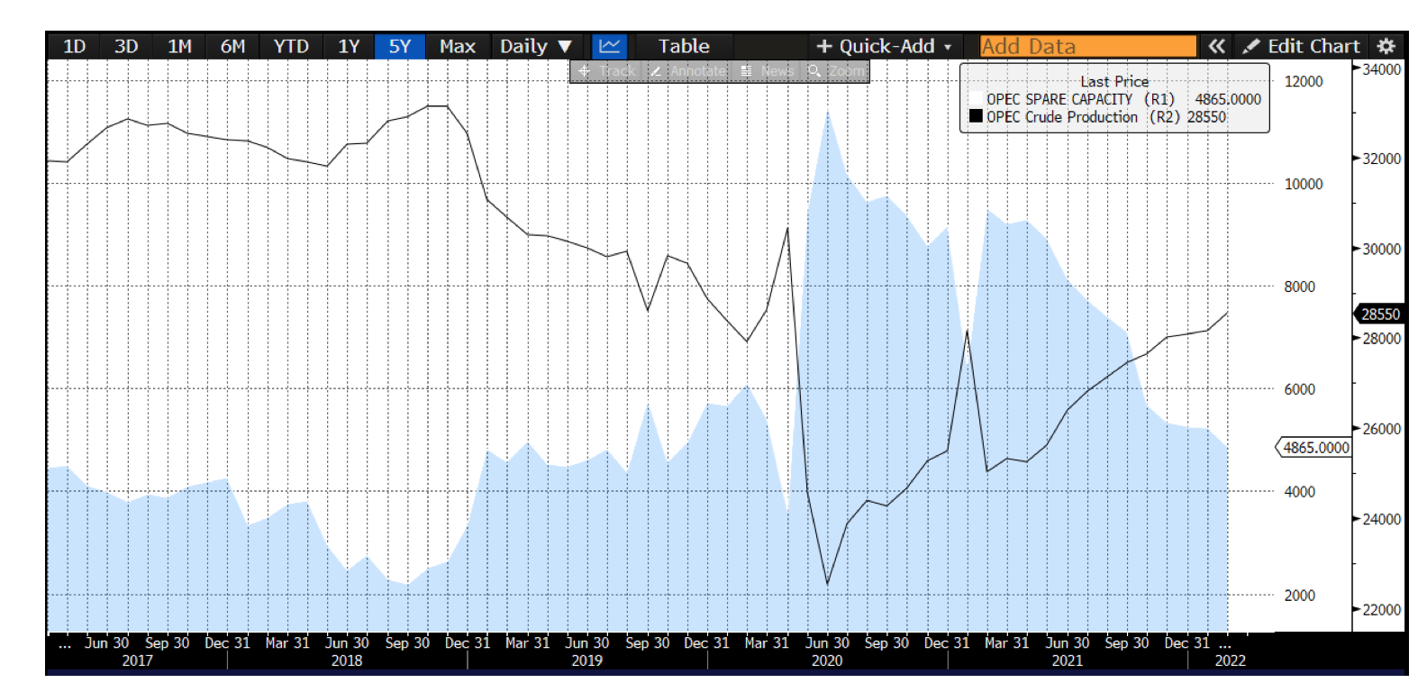Select the Annotate pencil tool
The width and height of the screenshot is (1427, 692).
click(687, 71)
